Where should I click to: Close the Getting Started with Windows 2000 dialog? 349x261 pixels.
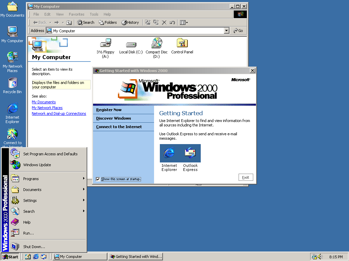253,71
